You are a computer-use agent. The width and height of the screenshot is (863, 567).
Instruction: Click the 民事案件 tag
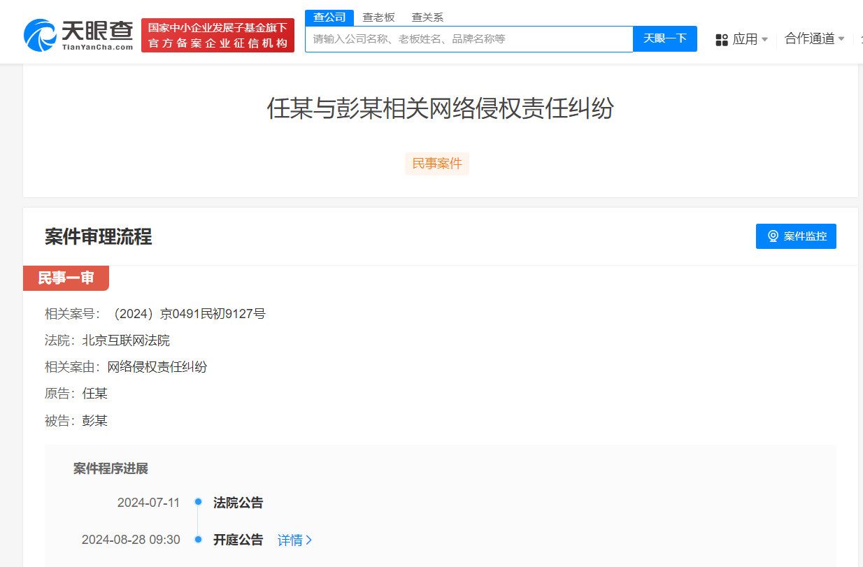point(437,164)
